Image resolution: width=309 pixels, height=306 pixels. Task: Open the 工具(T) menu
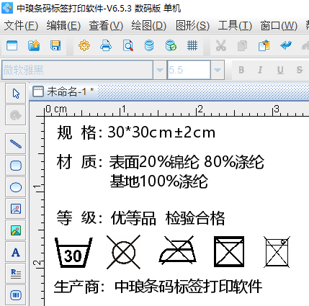[235, 25]
